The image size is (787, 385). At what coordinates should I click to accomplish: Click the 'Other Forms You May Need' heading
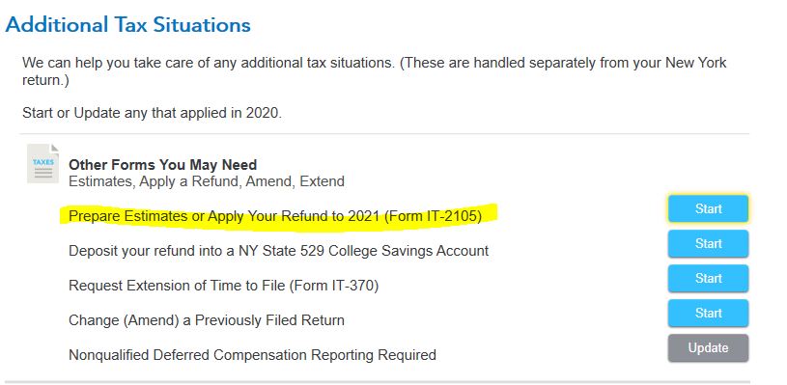point(162,165)
